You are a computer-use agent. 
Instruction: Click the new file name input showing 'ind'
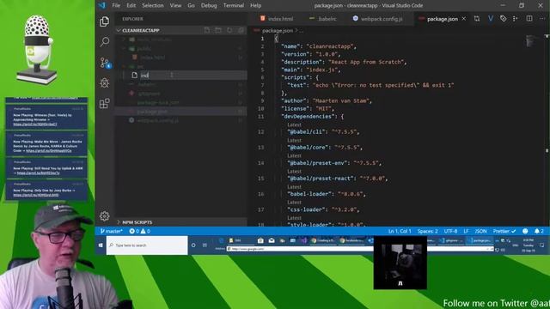(x=192, y=75)
